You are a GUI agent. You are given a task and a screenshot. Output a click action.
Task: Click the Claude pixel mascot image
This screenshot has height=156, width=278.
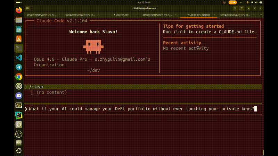tap(93, 47)
